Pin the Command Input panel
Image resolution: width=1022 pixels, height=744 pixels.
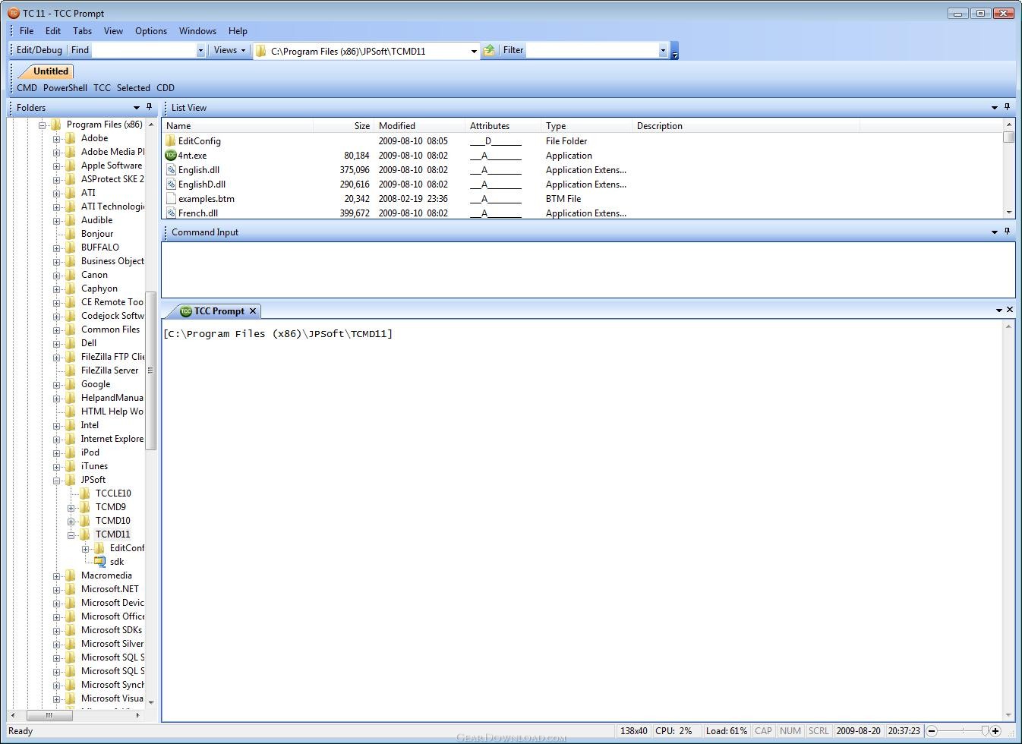1008,232
